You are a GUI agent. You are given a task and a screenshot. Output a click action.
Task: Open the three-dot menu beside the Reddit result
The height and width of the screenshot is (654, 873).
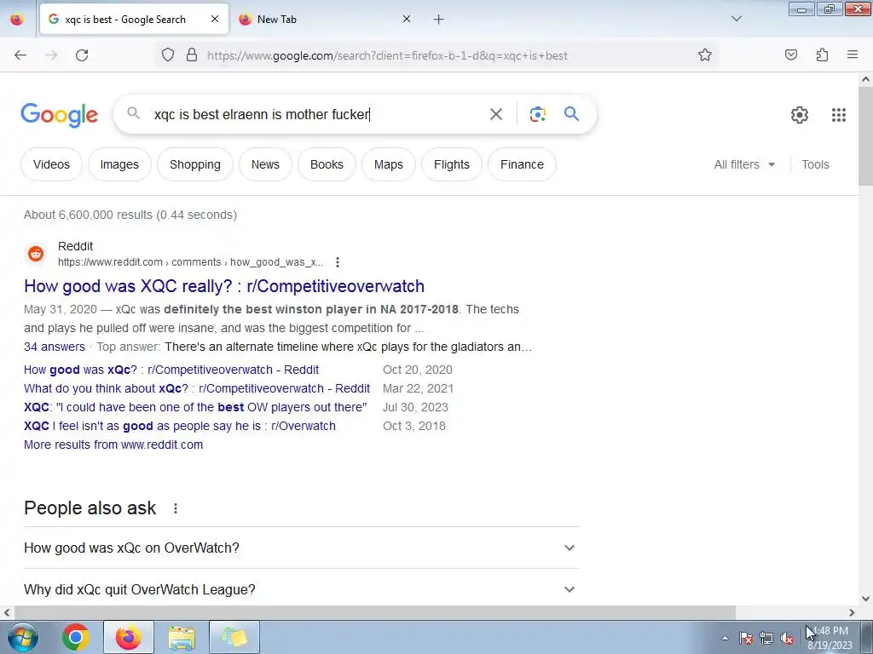(x=338, y=262)
